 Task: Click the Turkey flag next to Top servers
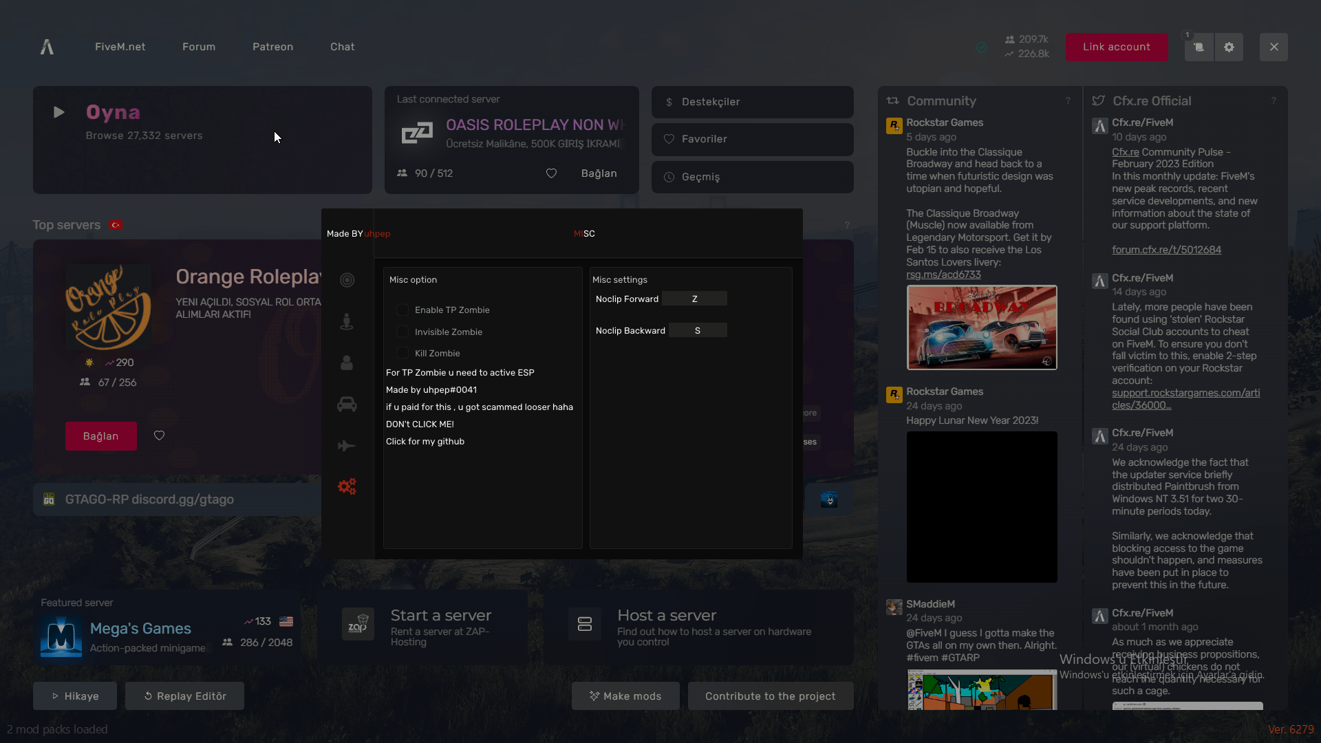pyautogui.click(x=116, y=225)
